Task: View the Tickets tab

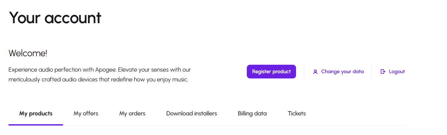Action: click(x=297, y=113)
